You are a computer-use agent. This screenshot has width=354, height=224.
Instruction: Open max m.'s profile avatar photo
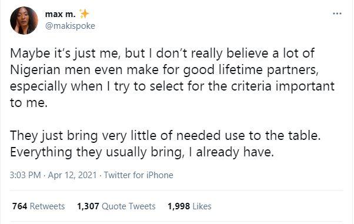point(24,21)
